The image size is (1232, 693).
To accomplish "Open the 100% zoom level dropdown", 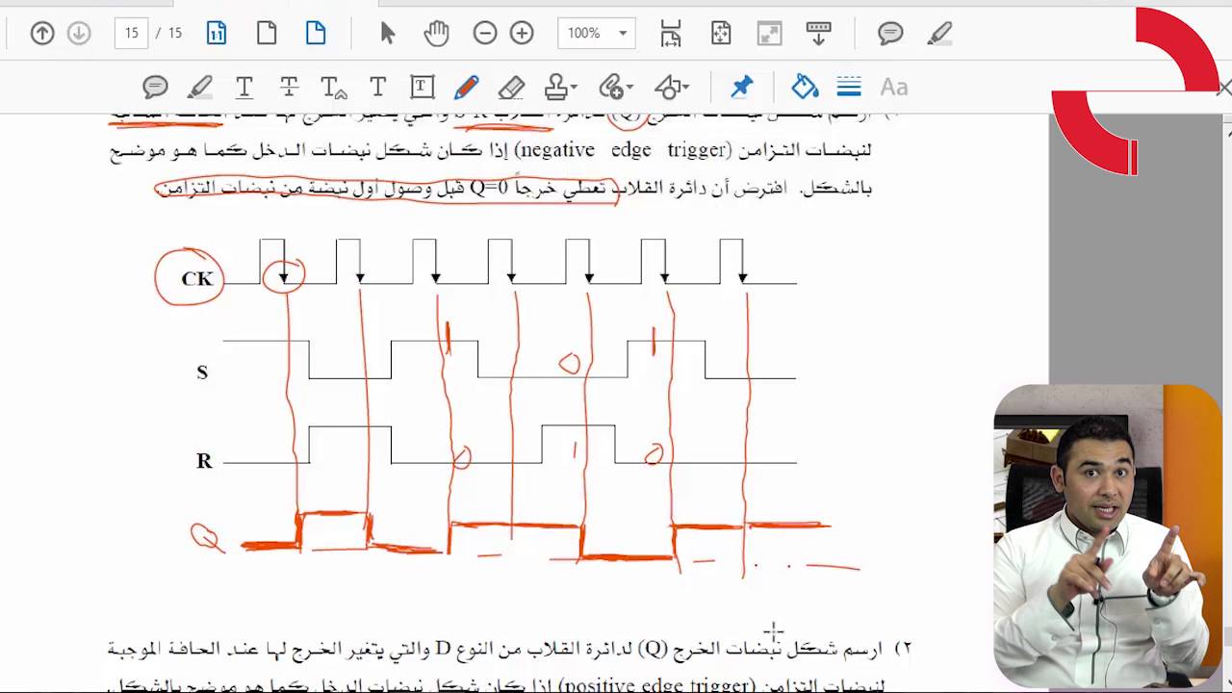I will coord(597,34).
